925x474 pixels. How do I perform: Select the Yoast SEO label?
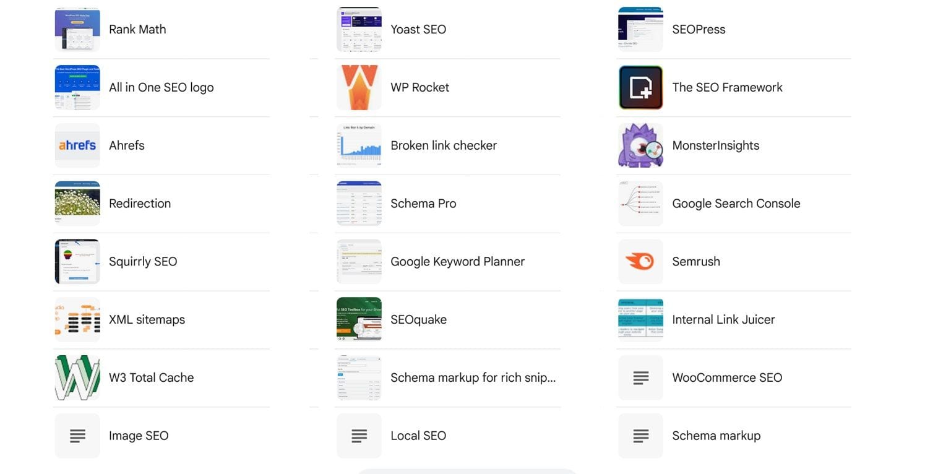(418, 29)
